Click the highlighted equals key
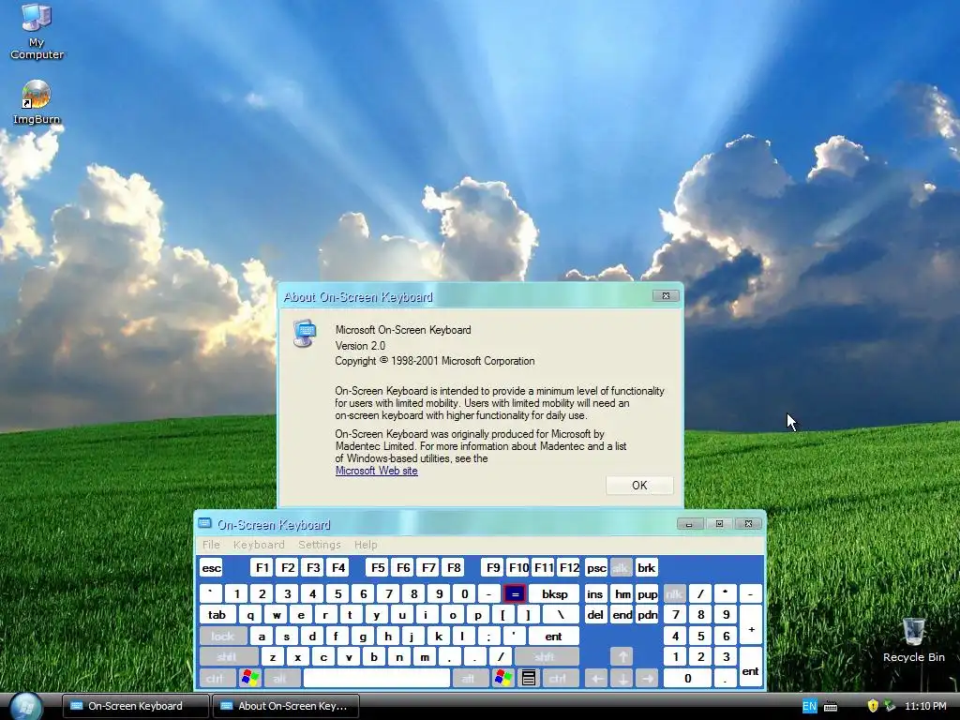 pyautogui.click(x=515, y=593)
